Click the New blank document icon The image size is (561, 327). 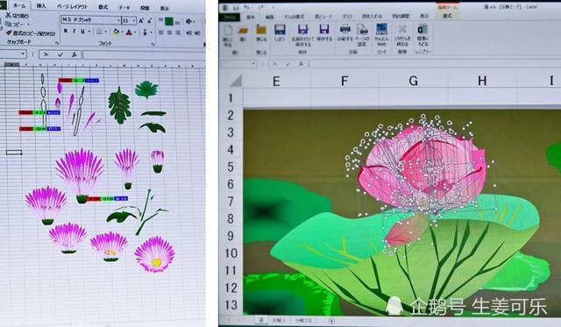228,31
